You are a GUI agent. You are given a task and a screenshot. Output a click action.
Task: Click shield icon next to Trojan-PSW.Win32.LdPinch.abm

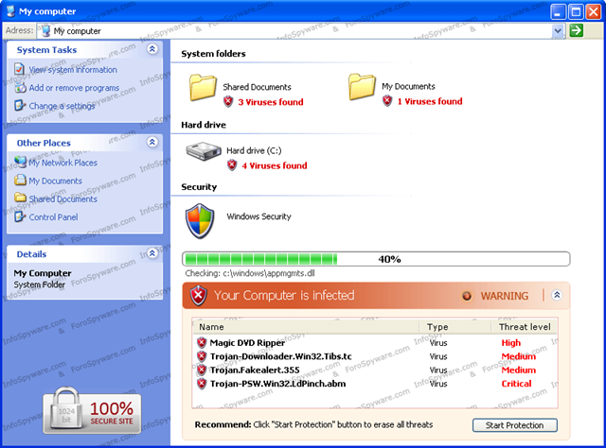coord(202,384)
